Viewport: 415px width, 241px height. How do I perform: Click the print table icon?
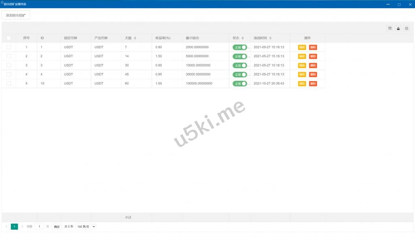point(406,28)
